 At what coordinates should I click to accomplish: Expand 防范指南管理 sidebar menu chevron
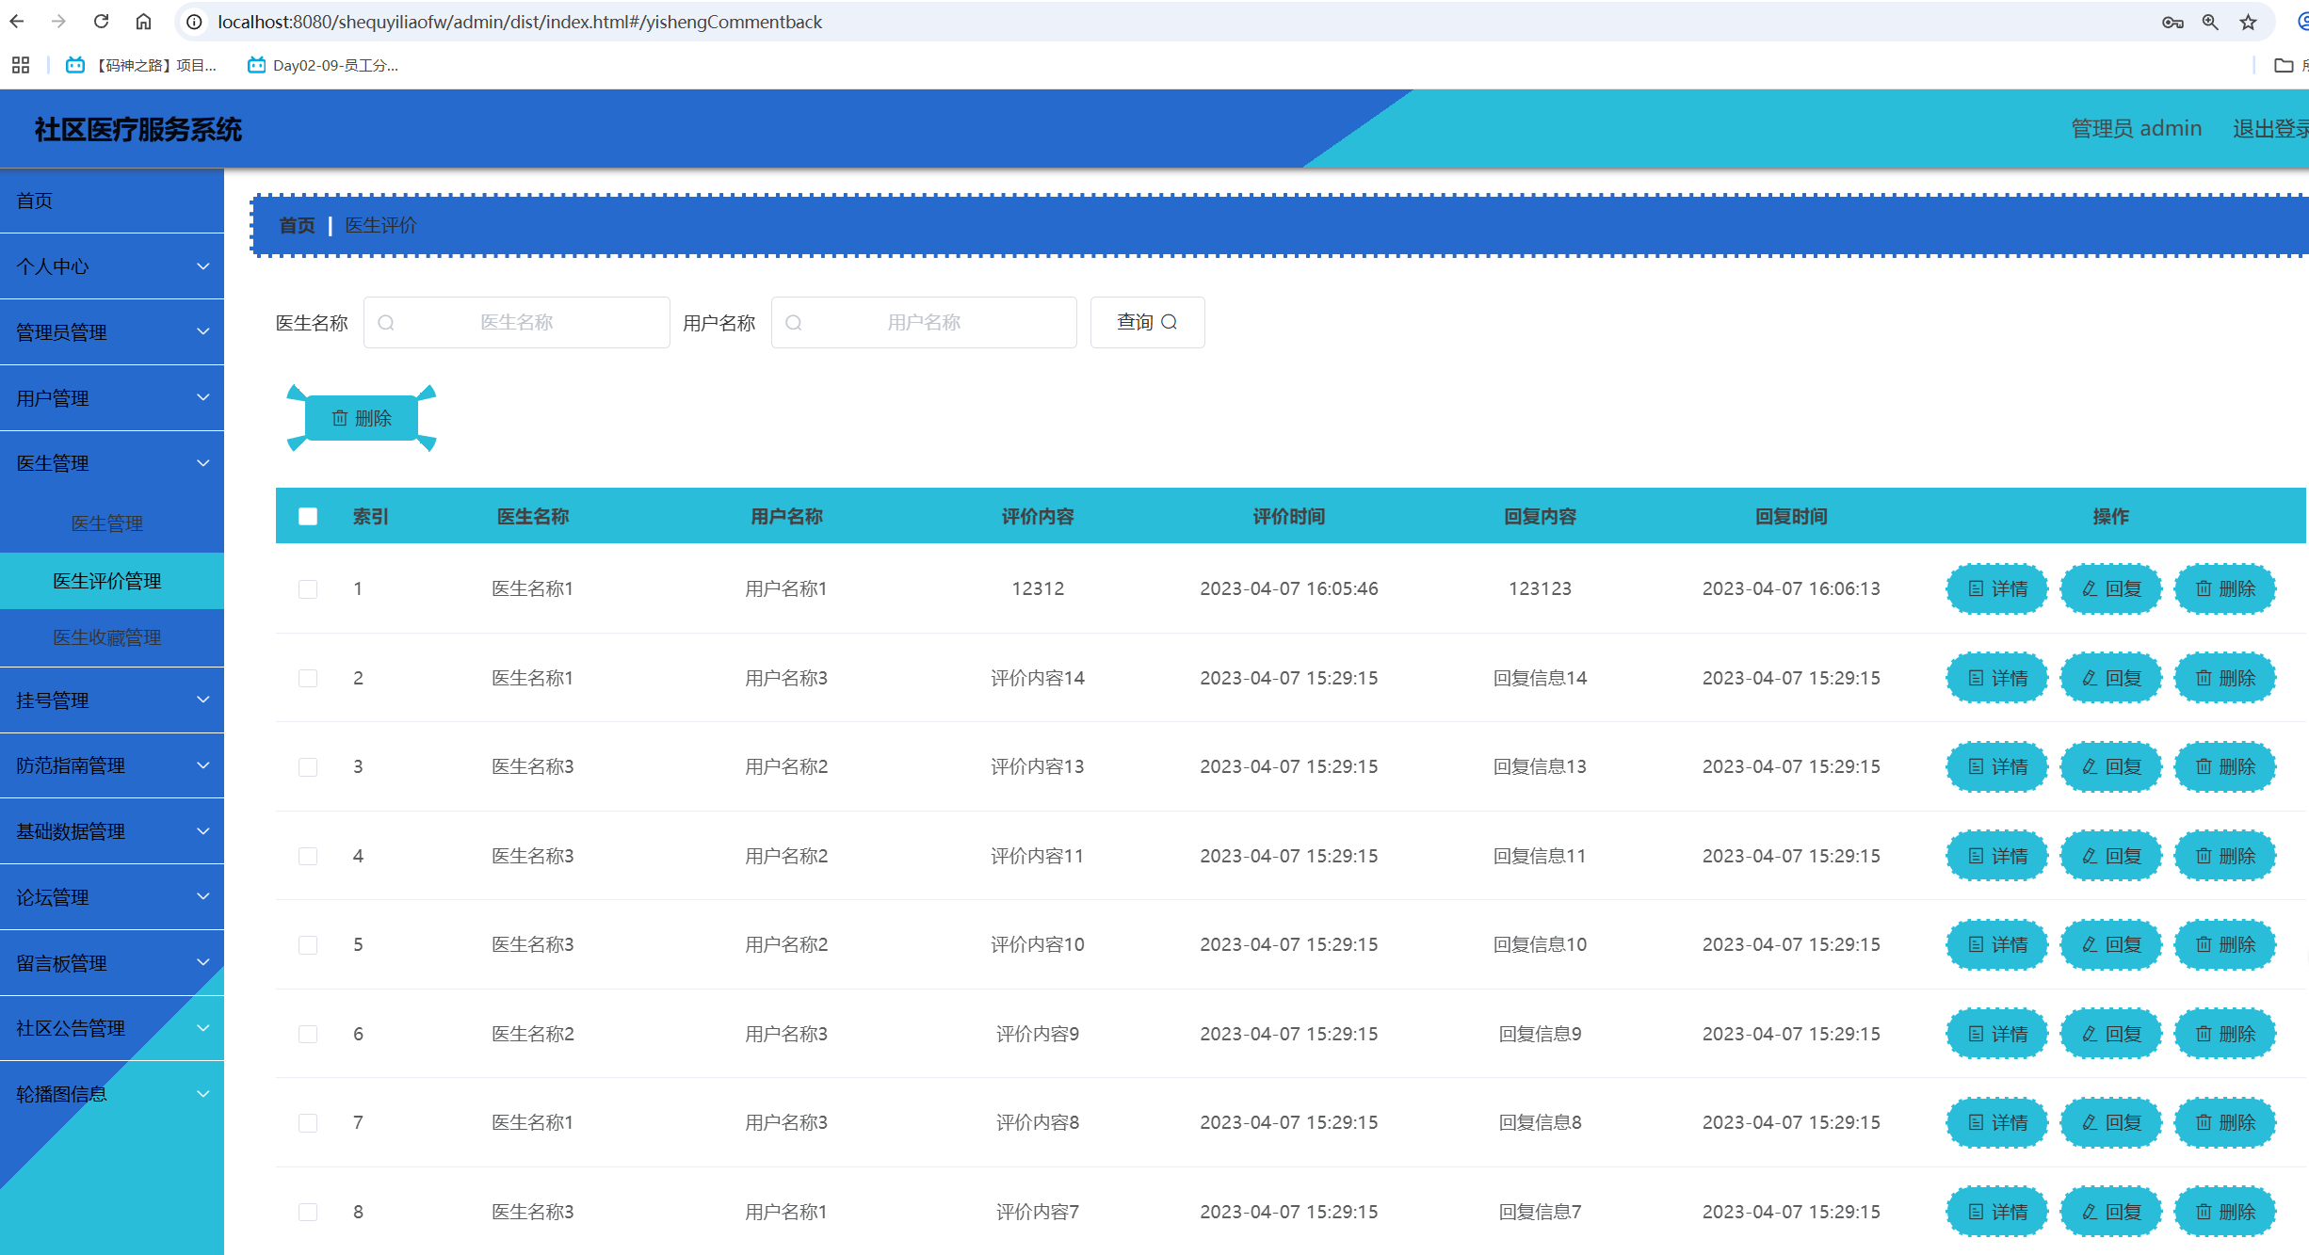(203, 765)
